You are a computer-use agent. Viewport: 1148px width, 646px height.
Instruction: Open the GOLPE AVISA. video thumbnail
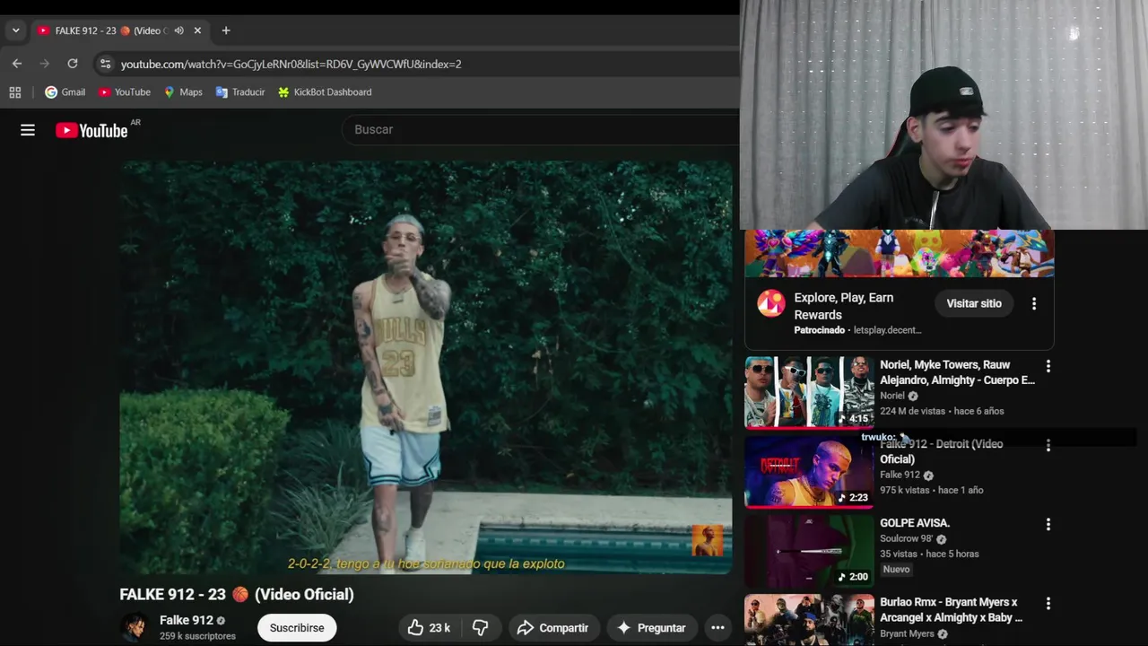coord(809,551)
